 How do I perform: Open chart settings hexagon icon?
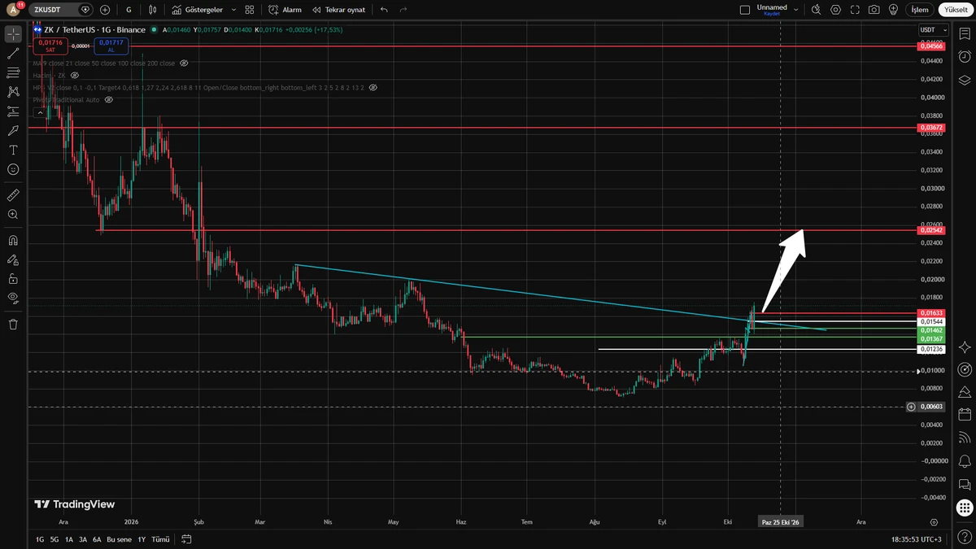[x=835, y=10]
